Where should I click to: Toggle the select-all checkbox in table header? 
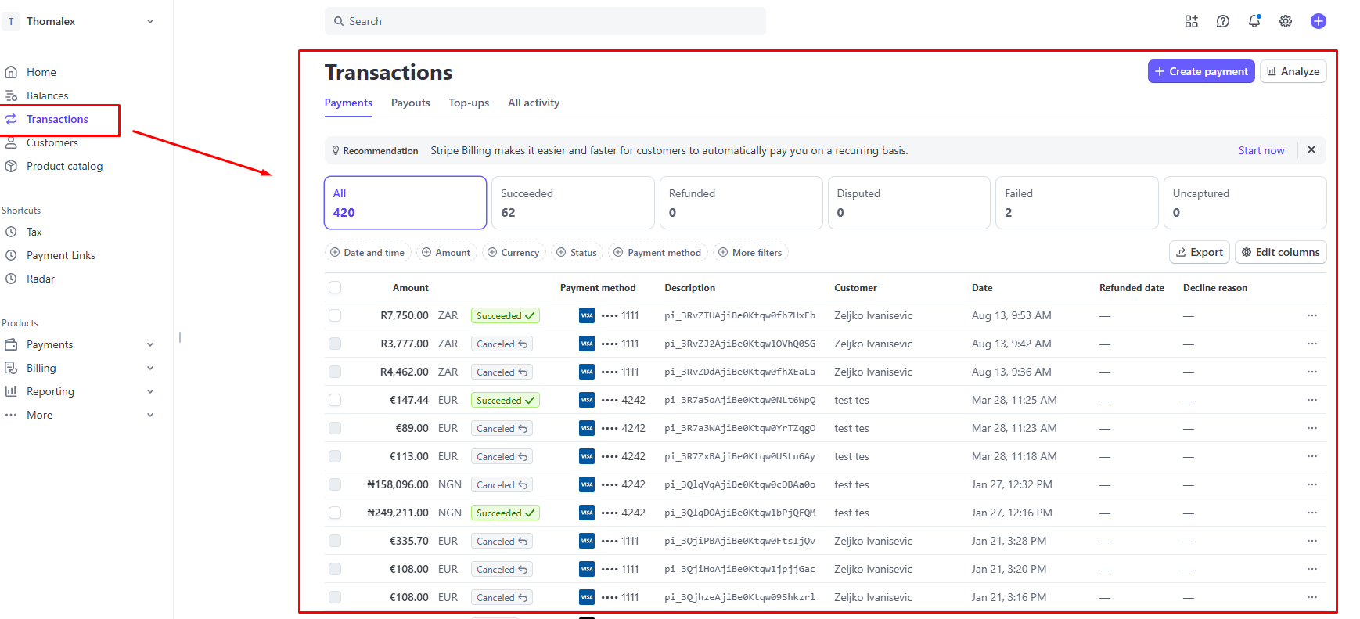coord(335,287)
